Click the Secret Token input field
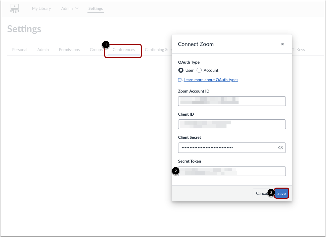This screenshot has width=326, height=237. (x=232, y=171)
